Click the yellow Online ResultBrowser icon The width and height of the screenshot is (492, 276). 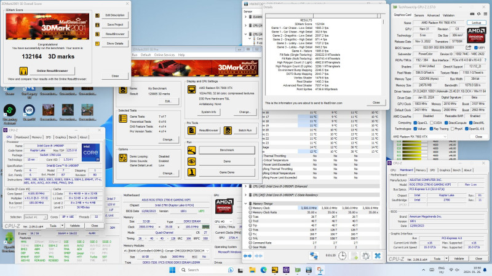click(x=23, y=71)
